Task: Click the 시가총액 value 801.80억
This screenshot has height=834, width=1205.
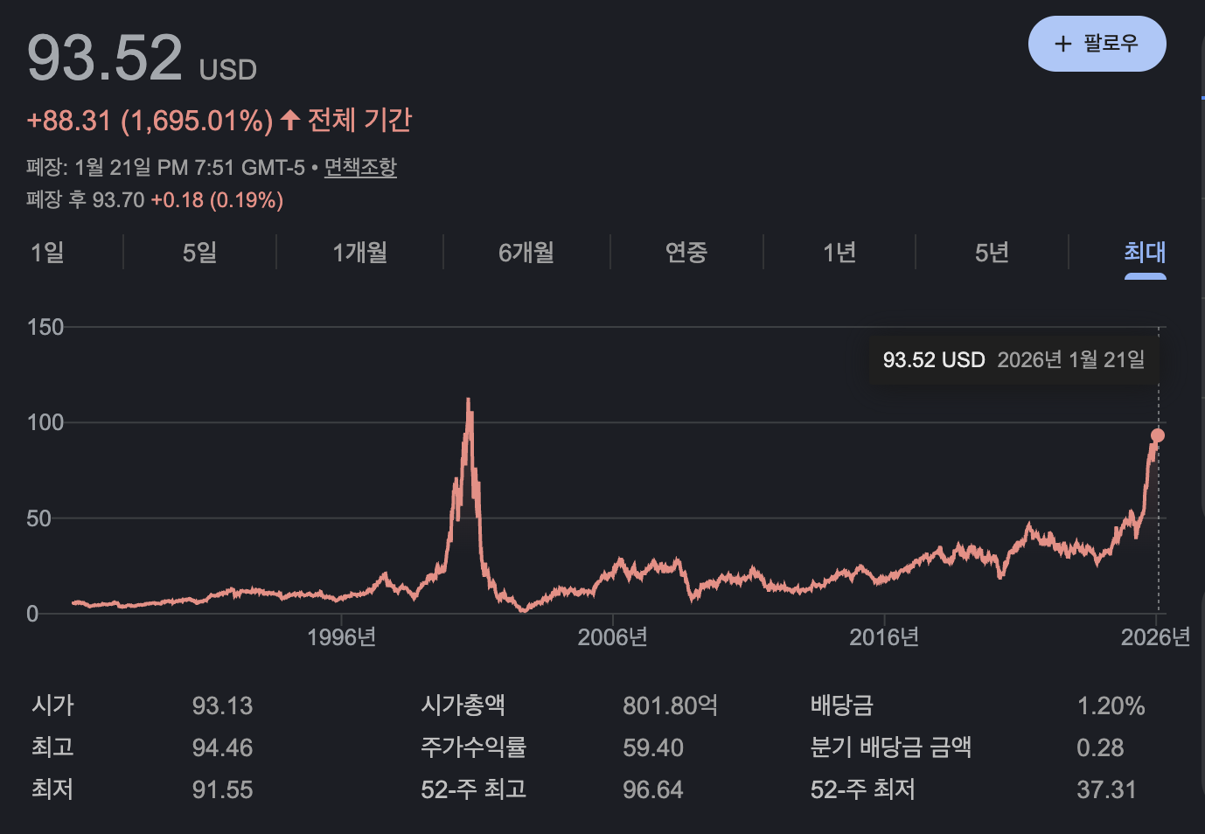Action: coord(670,705)
